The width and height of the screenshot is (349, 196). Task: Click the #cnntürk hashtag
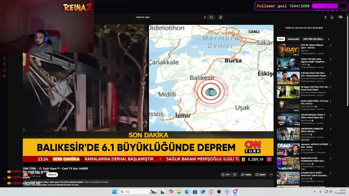coord(105,182)
